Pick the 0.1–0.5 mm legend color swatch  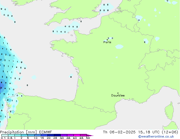(x=5, y=135)
